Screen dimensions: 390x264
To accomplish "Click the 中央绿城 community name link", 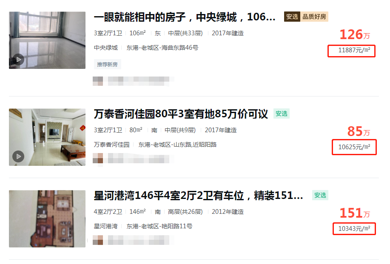I will coord(106,48).
